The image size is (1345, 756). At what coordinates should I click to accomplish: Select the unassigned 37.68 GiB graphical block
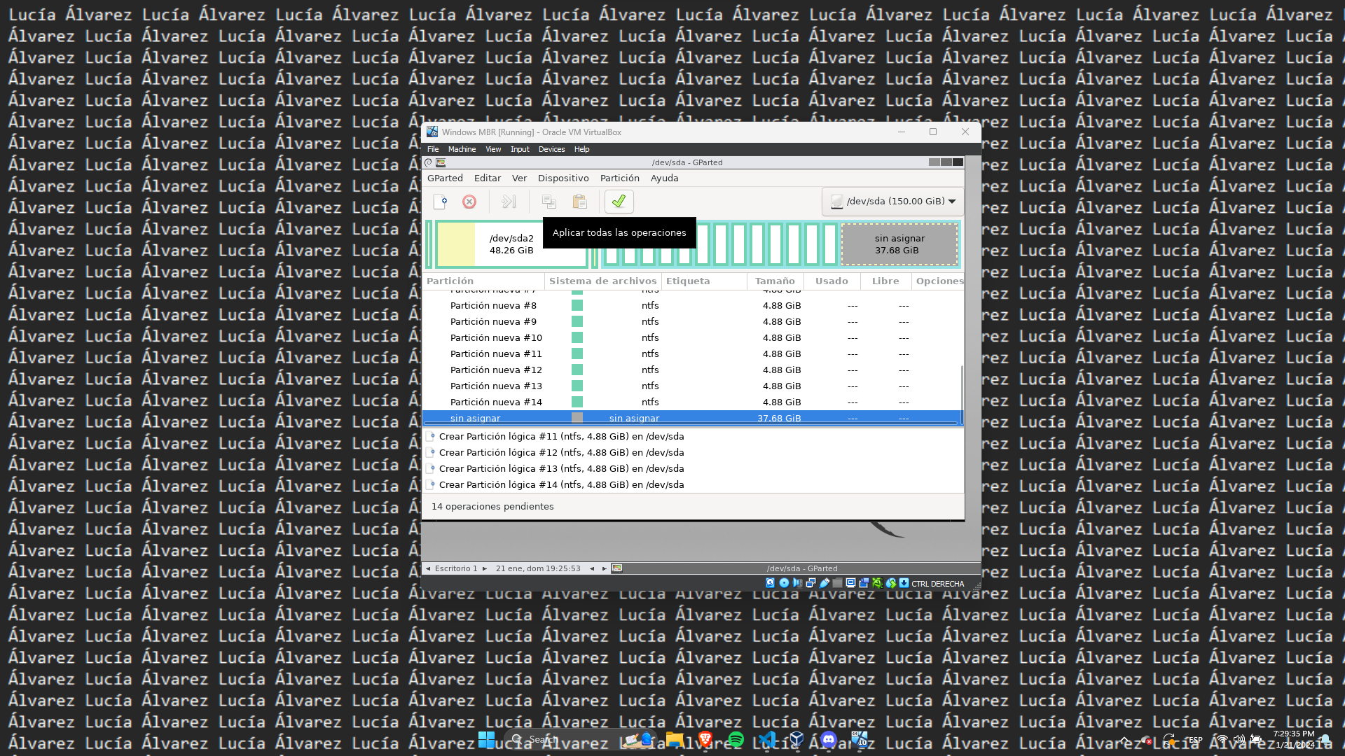[899, 244]
